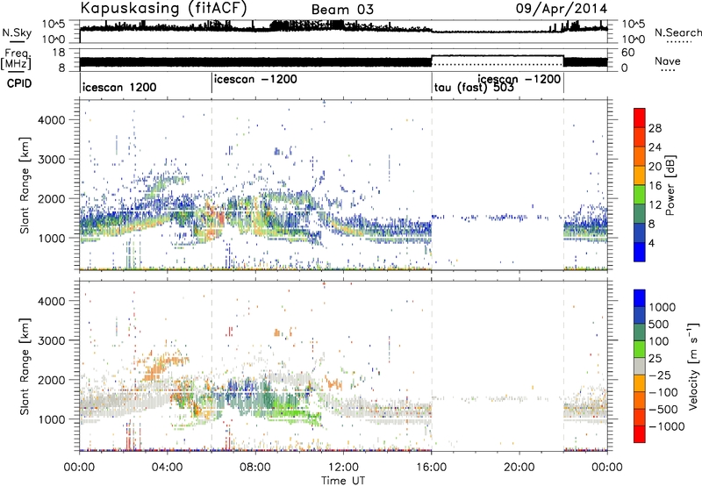Click the 1000 km tick label of velocity panel
Image resolution: width=702 pixels, height=486 pixels.
tap(51, 419)
